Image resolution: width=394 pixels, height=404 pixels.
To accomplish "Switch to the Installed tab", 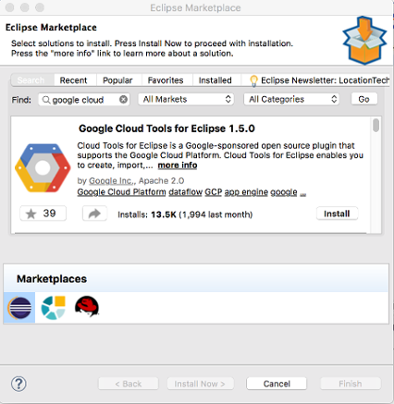I will point(215,80).
